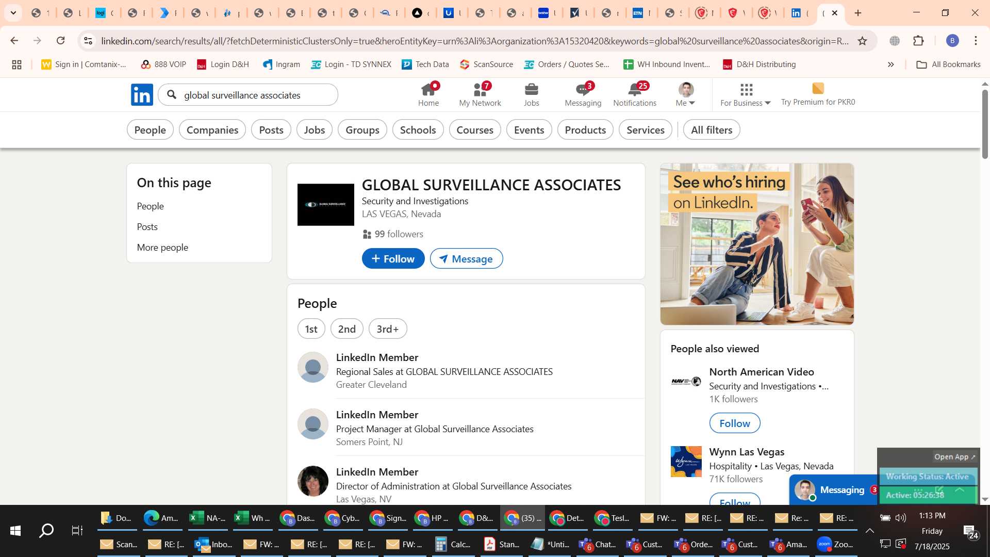The width and height of the screenshot is (990, 557).
Task: Open Director of Administration member profile photo
Action: coord(313,481)
